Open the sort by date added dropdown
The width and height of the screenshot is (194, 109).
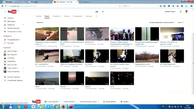(162, 22)
